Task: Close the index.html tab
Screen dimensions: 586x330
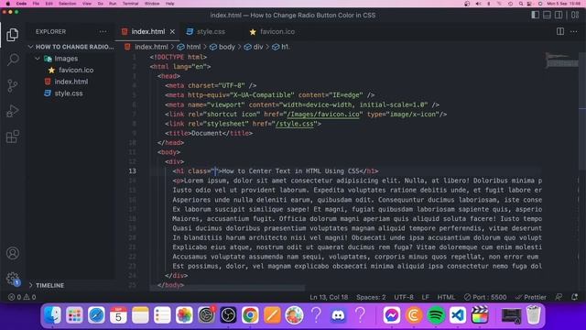Action: click(172, 32)
